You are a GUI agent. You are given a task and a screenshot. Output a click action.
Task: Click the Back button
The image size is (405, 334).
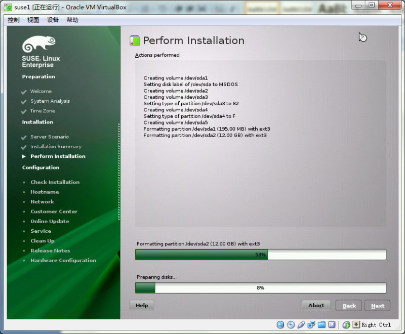tap(349, 305)
